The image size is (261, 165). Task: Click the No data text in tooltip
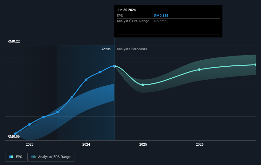tap(160, 21)
